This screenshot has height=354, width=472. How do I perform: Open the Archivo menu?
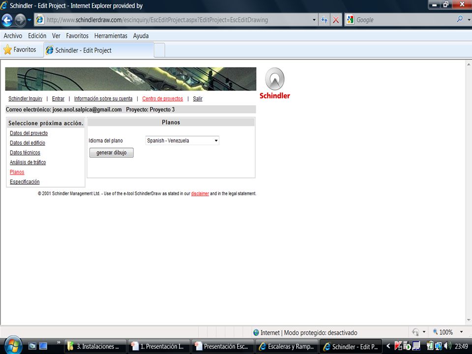pos(13,36)
